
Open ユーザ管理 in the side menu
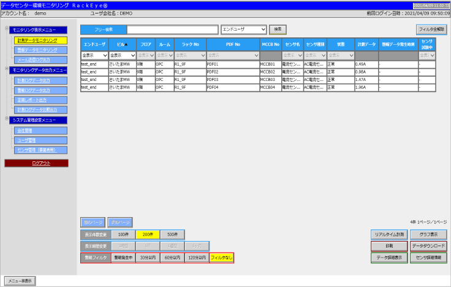[x=40, y=140]
